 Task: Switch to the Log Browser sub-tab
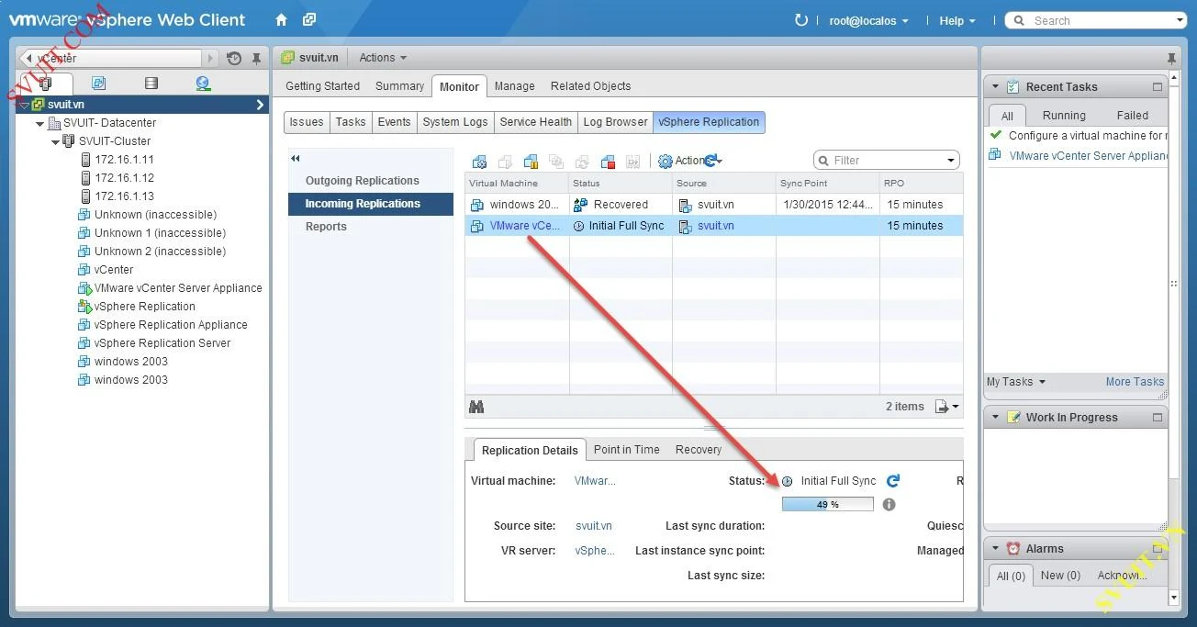coord(616,122)
